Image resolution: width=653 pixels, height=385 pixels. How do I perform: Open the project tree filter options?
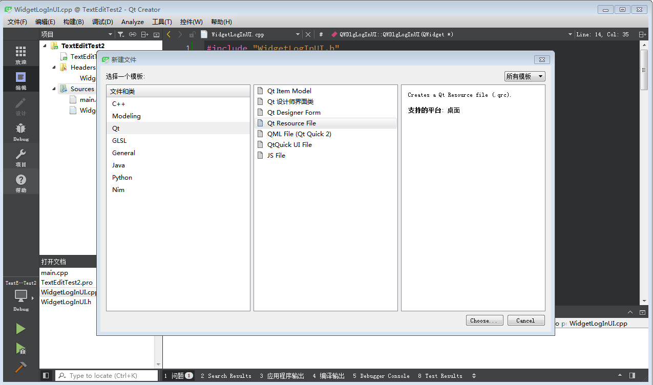120,34
